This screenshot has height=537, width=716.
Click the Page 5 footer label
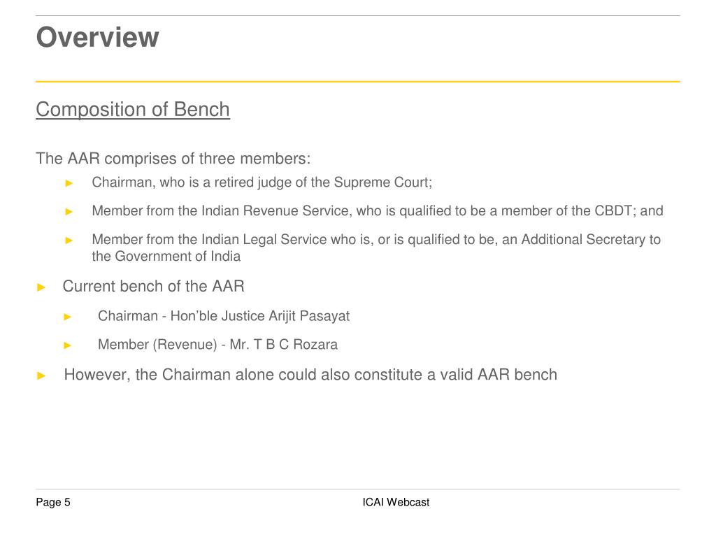[53, 502]
